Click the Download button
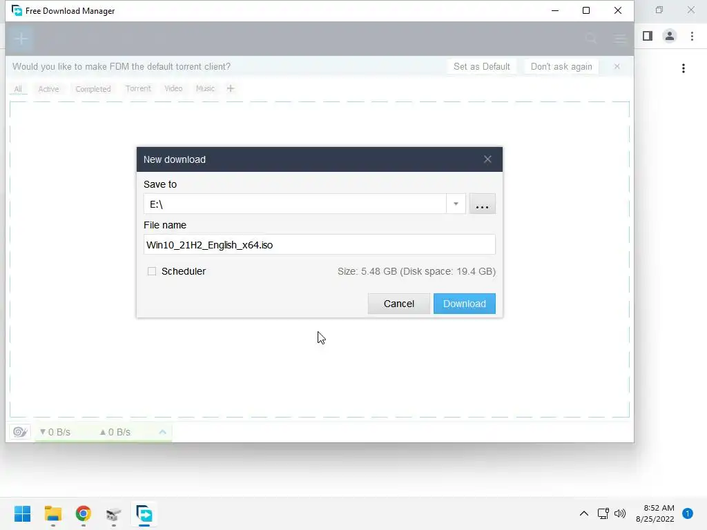 coord(465,304)
